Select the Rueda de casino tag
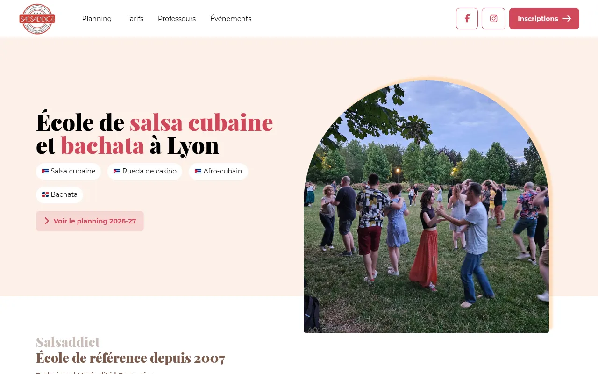598x374 pixels. coord(145,171)
